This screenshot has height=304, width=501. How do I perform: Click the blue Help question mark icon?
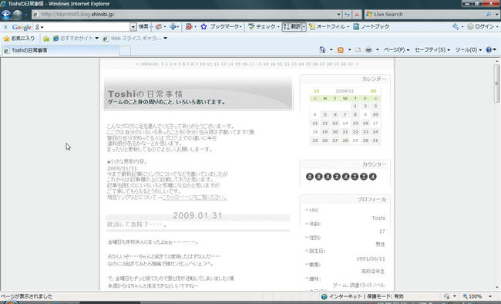pos(489,50)
